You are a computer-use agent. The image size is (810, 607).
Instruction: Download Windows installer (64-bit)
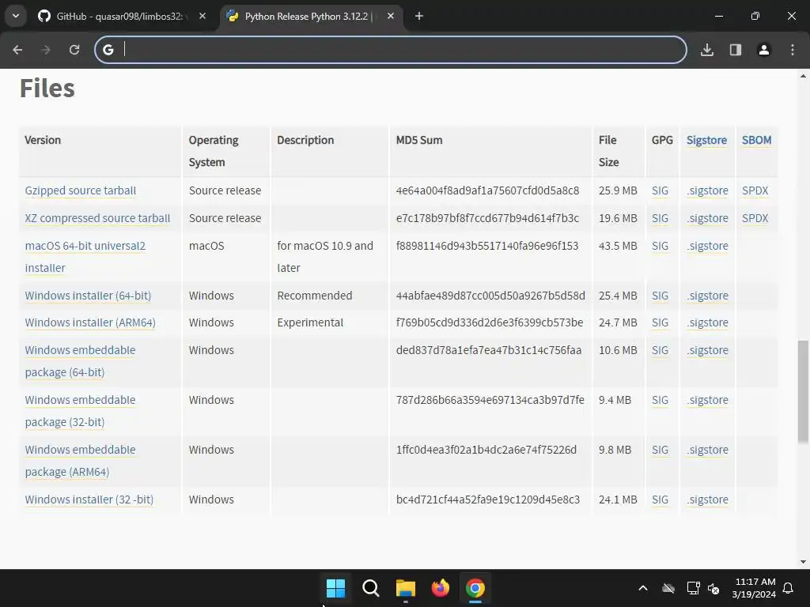click(88, 296)
